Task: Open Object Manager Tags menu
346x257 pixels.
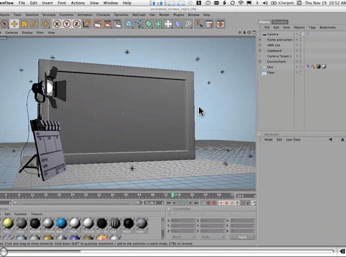Action: click(312, 27)
